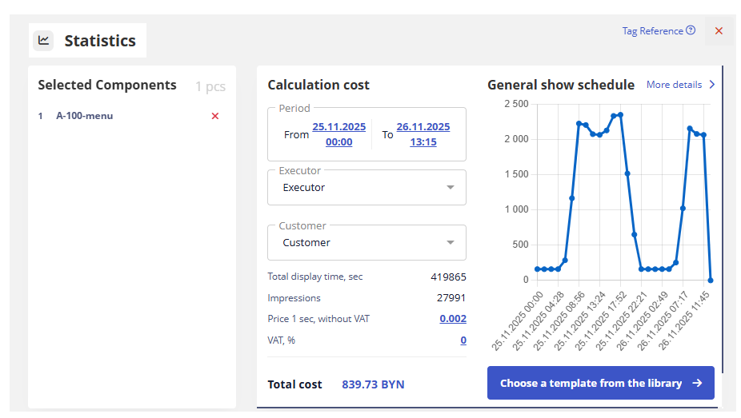This screenshot has height=418, width=741.
Task: Click the Tag Reference help icon
Action: [691, 30]
